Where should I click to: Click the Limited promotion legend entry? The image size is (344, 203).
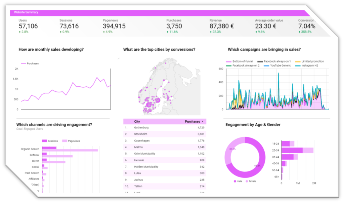tap(309, 62)
